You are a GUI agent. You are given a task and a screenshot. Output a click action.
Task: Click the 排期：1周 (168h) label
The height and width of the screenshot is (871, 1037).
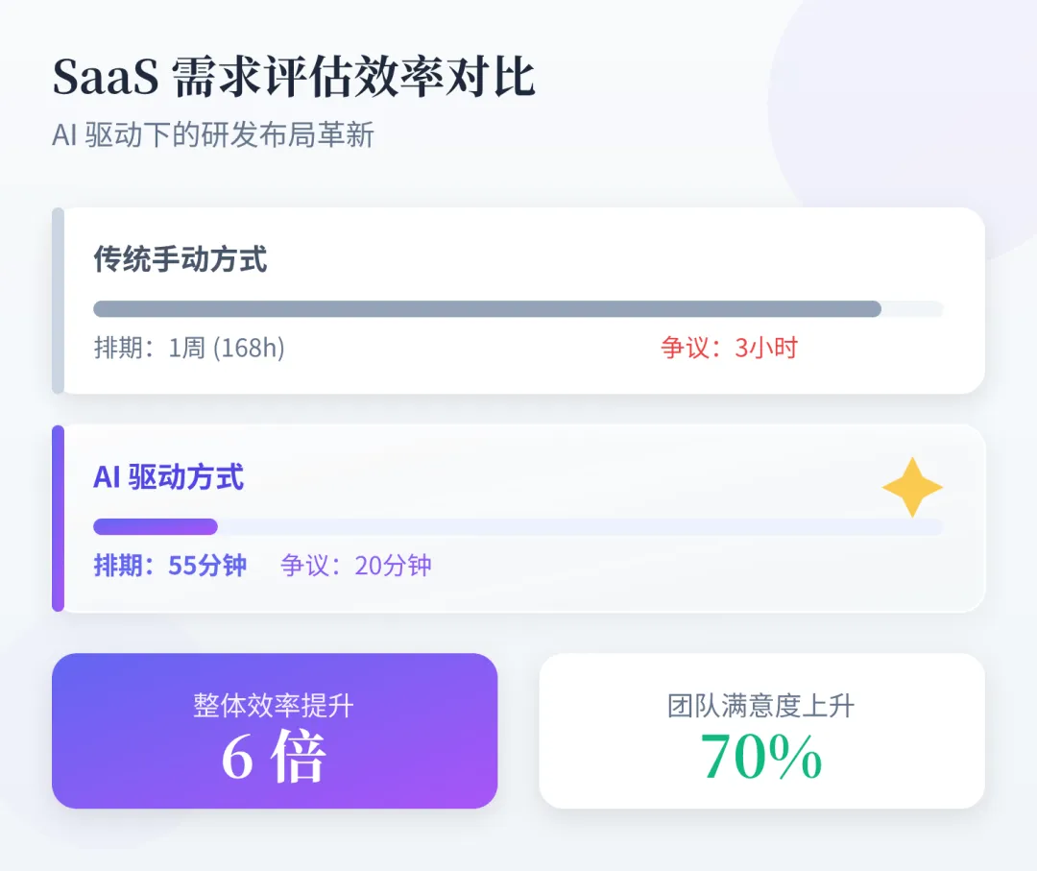click(189, 348)
